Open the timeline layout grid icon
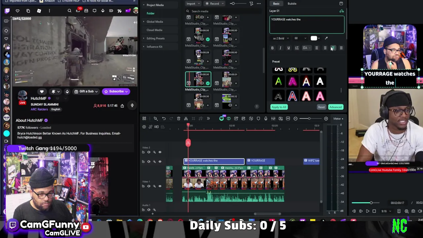 144,119
